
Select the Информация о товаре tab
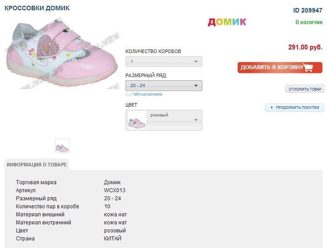(37, 165)
